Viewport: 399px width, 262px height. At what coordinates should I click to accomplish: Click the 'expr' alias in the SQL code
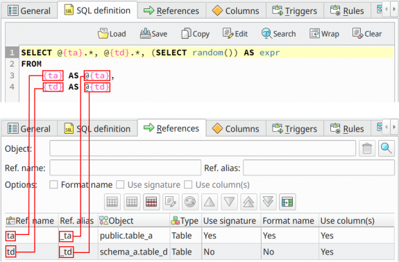coord(269,53)
